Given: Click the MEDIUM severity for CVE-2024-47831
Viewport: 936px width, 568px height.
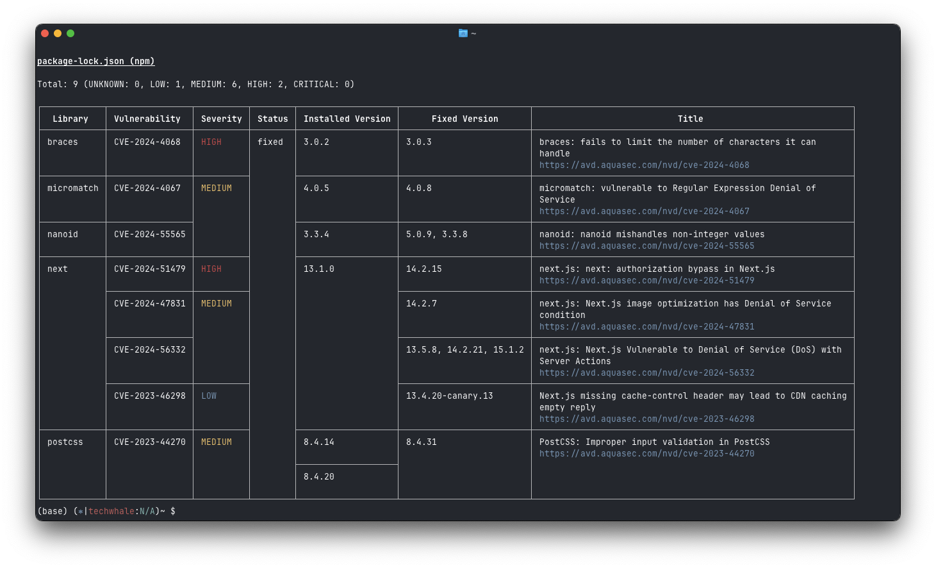Looking at the screenshot, I should coord(217,304).
